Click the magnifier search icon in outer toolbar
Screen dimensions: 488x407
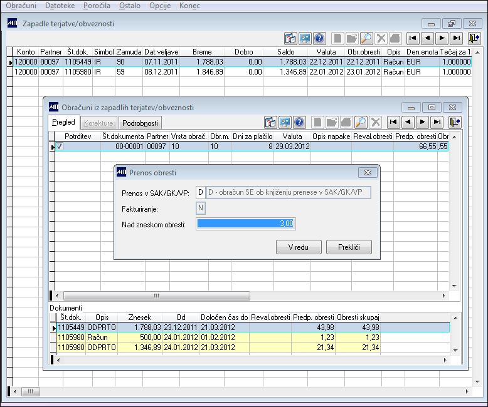pos(366,39)
